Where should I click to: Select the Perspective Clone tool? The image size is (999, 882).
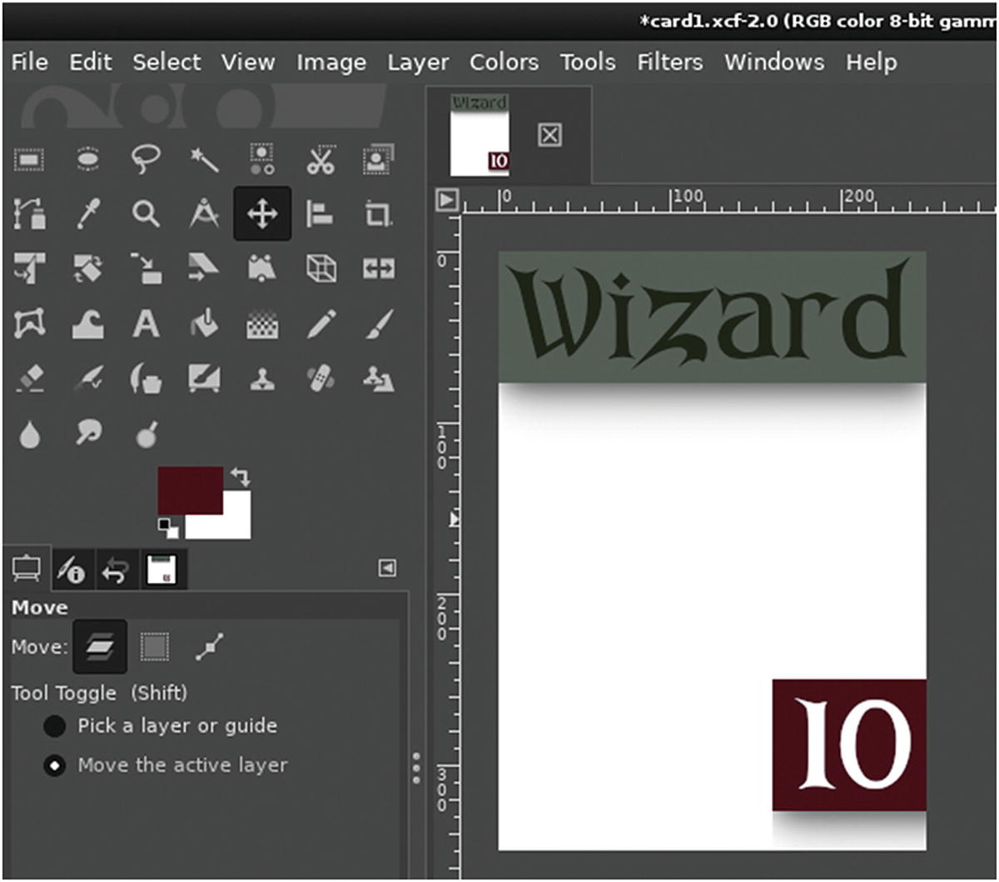point(379,379)
